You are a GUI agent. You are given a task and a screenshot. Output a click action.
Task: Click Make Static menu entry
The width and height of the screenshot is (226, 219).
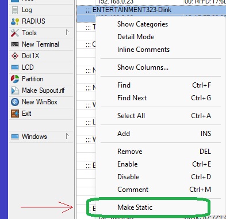(x=135, y=207)
